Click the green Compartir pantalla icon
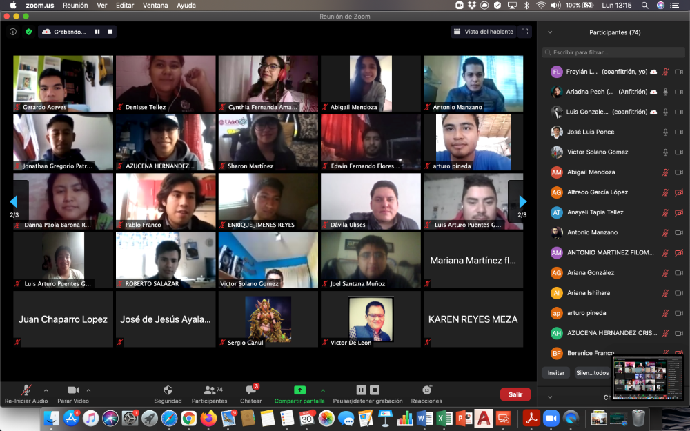 [x=299, y=390]
